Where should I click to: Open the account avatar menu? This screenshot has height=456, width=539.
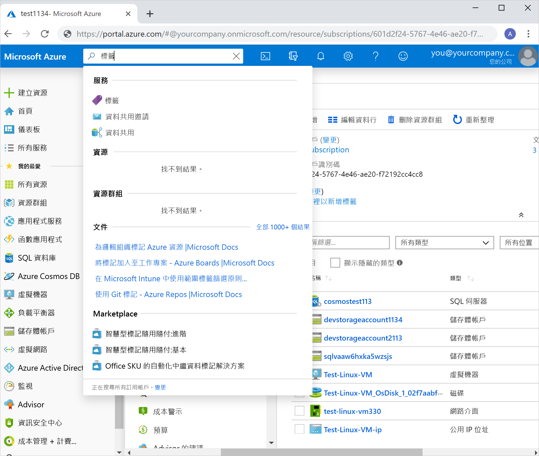528,56
